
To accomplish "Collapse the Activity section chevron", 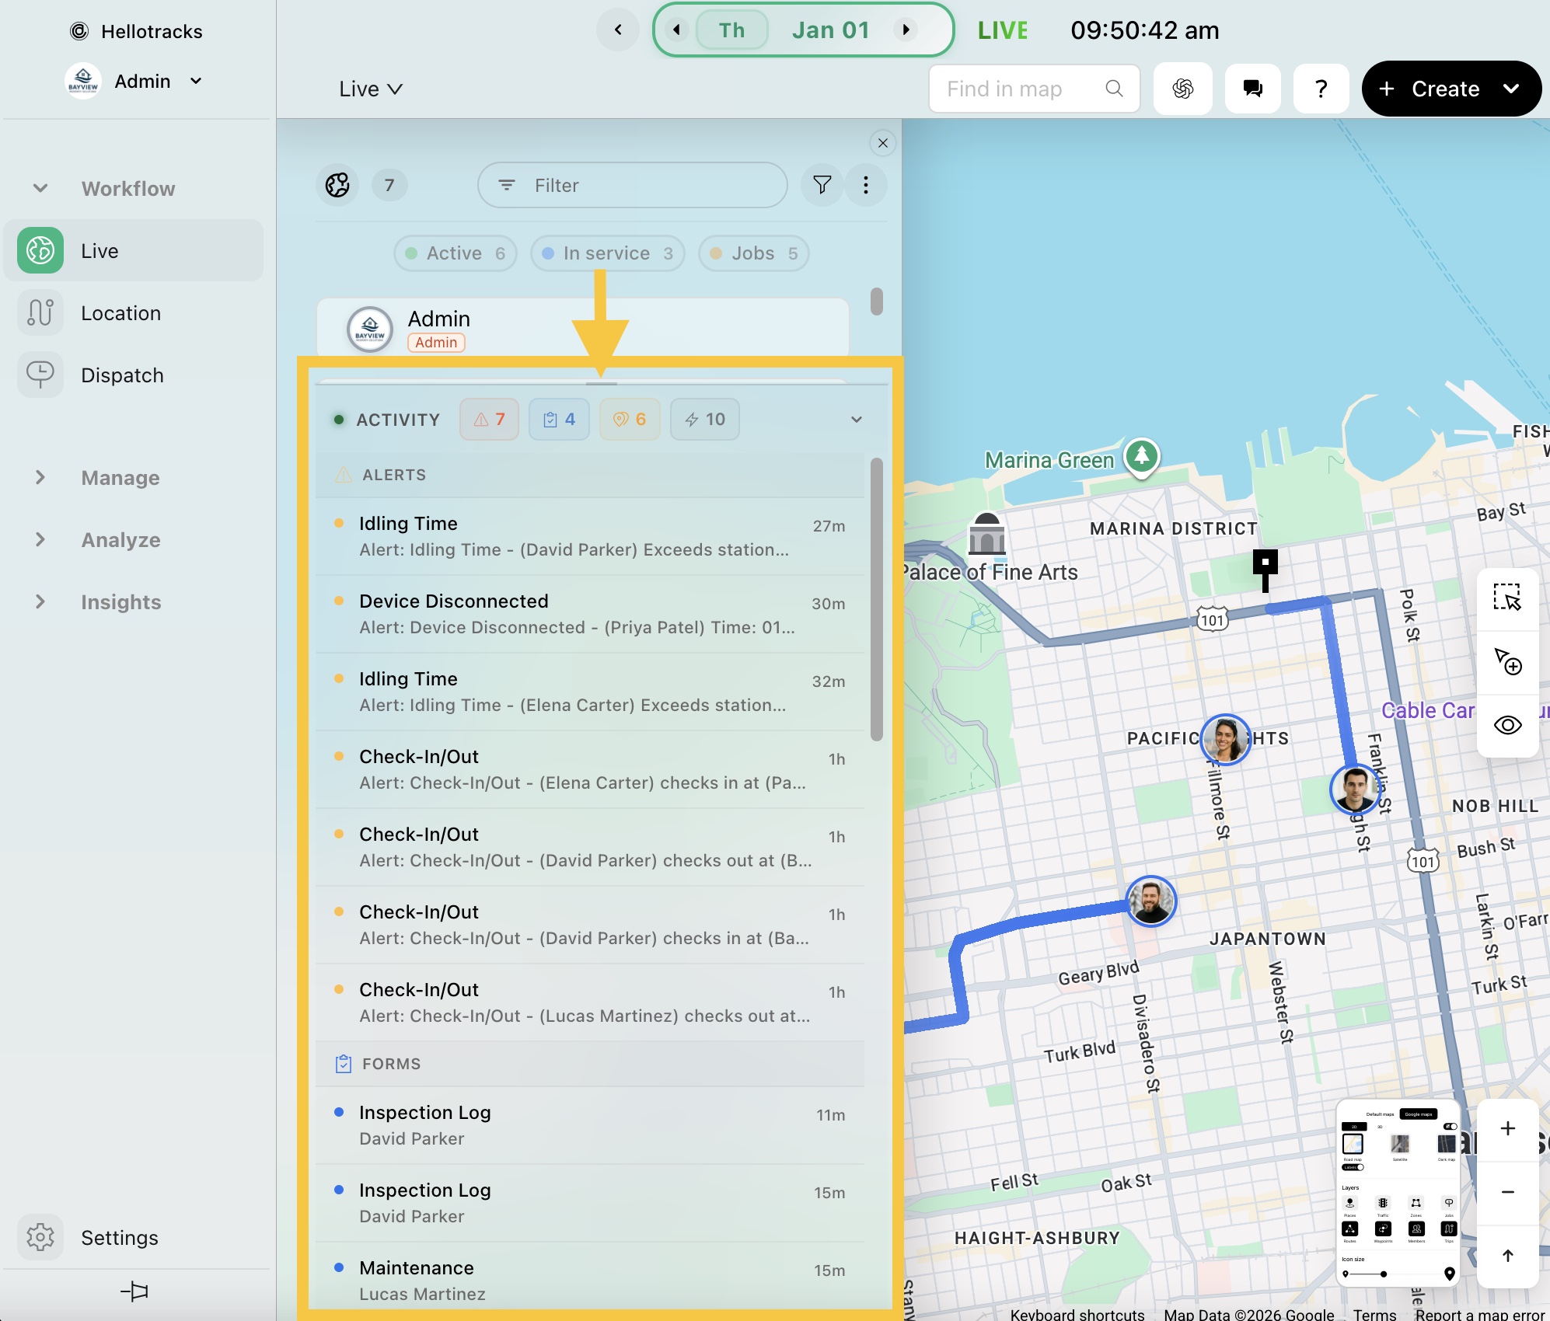I will pyautogui.click(x=856, y=420).
